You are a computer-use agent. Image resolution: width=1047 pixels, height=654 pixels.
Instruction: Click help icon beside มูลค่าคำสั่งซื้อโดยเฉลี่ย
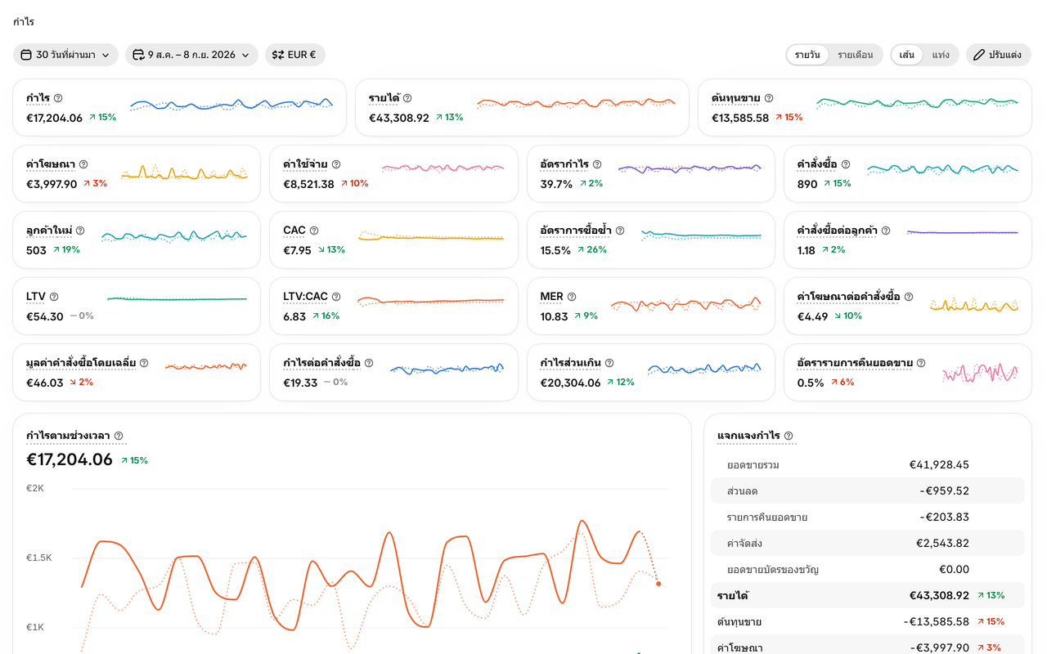(144, 363)
